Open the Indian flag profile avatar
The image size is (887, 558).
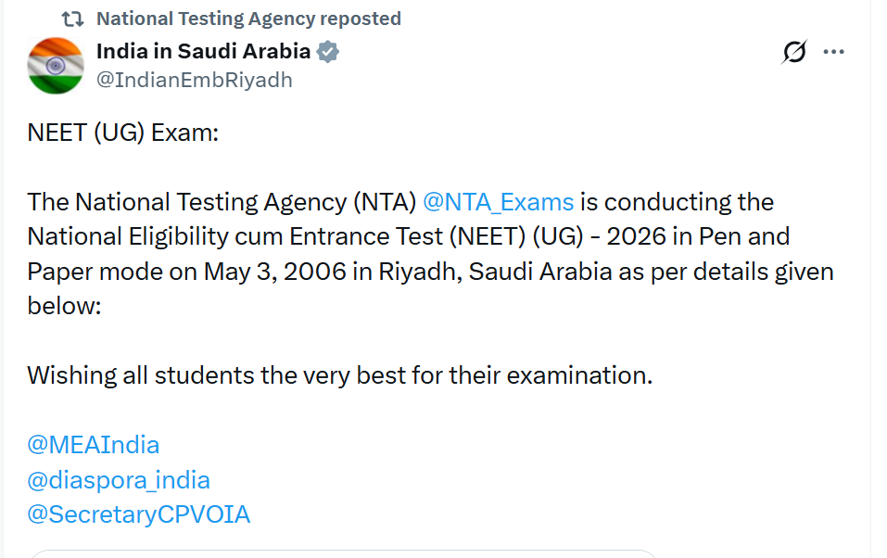[56, 66]
